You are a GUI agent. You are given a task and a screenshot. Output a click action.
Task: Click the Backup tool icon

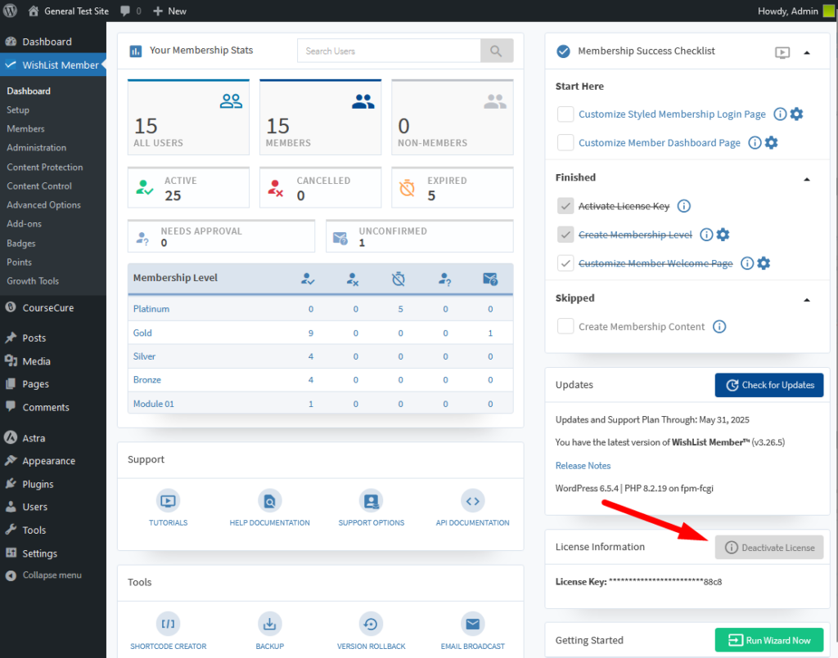tap(269, 623)
